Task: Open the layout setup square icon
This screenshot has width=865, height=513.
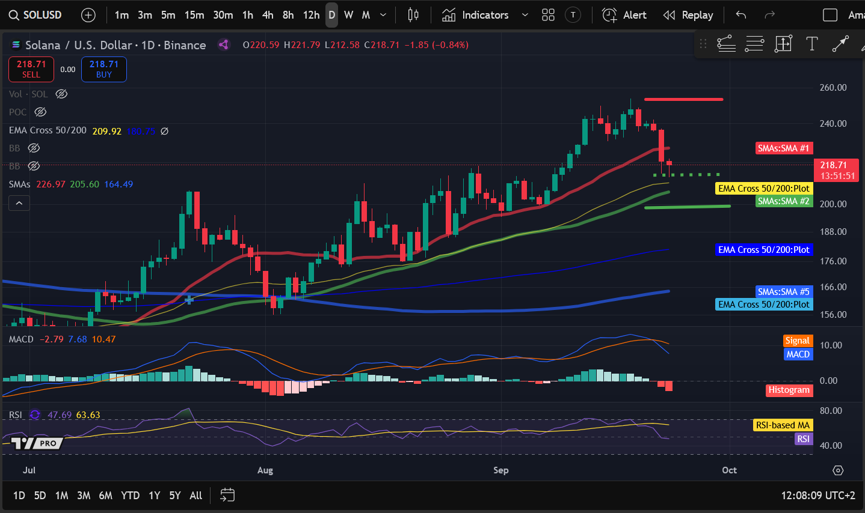Action: coord(830,15)
